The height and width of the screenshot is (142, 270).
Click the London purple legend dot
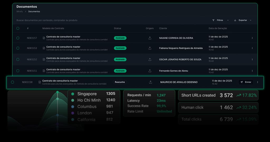[x=73, y=113]
